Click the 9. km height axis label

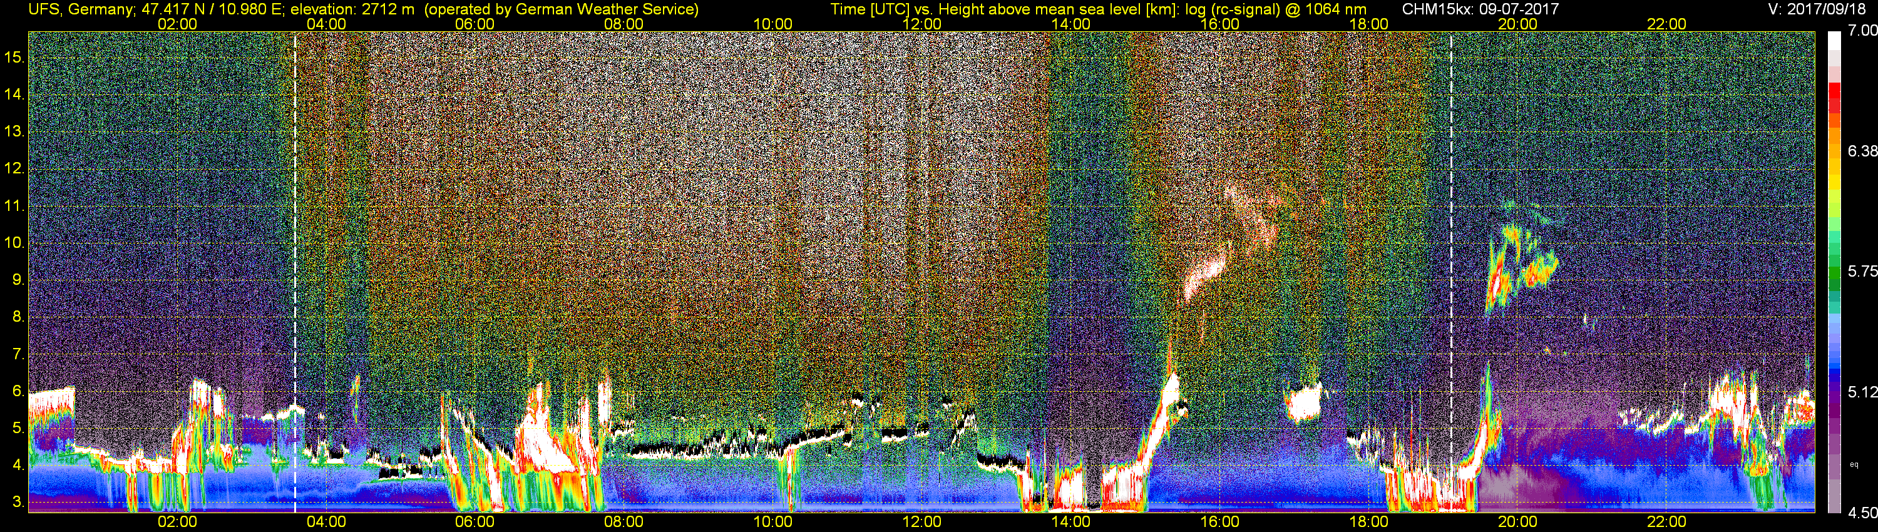tap(18, 280)
